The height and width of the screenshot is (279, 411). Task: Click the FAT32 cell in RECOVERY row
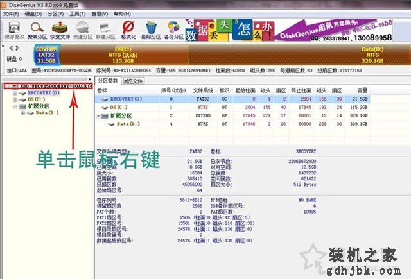(203, 99)
